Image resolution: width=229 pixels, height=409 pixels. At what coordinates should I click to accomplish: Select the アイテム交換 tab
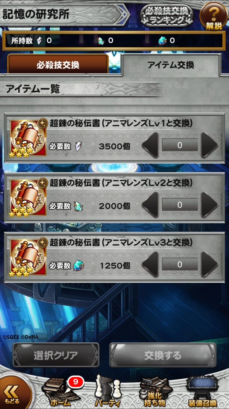click(x=171, y=65)
